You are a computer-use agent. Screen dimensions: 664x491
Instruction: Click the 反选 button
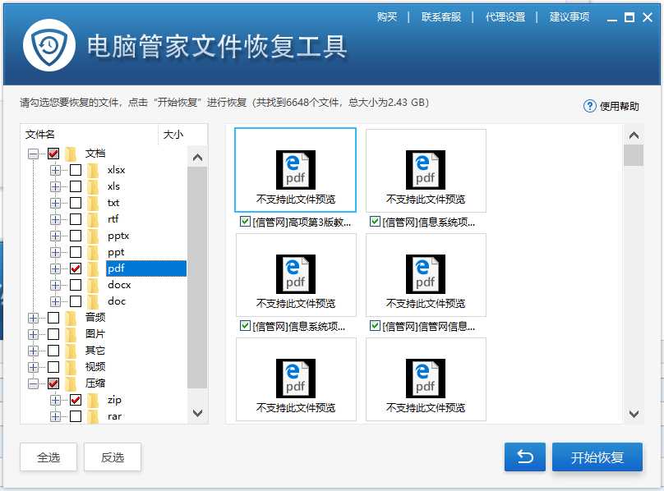113,457
